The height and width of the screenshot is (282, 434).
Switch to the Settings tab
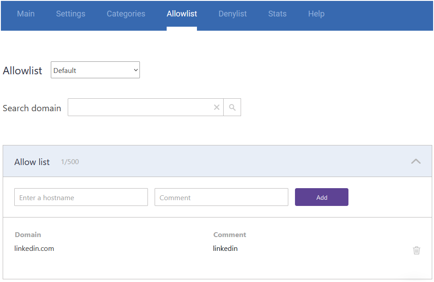(70, 14)
